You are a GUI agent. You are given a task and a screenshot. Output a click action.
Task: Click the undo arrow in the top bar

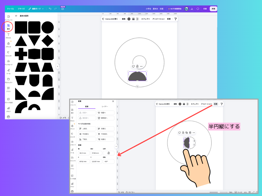tap(50, 9)
